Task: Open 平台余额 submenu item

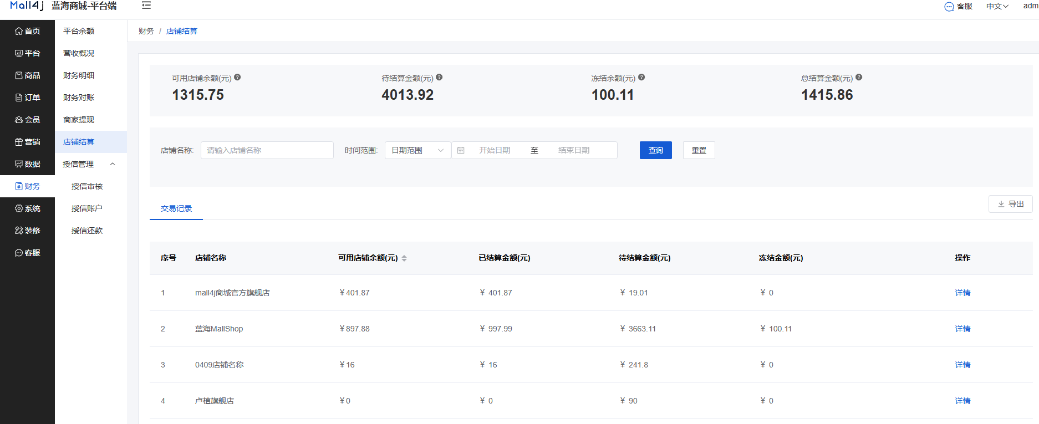Action: (x=91, y=31)
